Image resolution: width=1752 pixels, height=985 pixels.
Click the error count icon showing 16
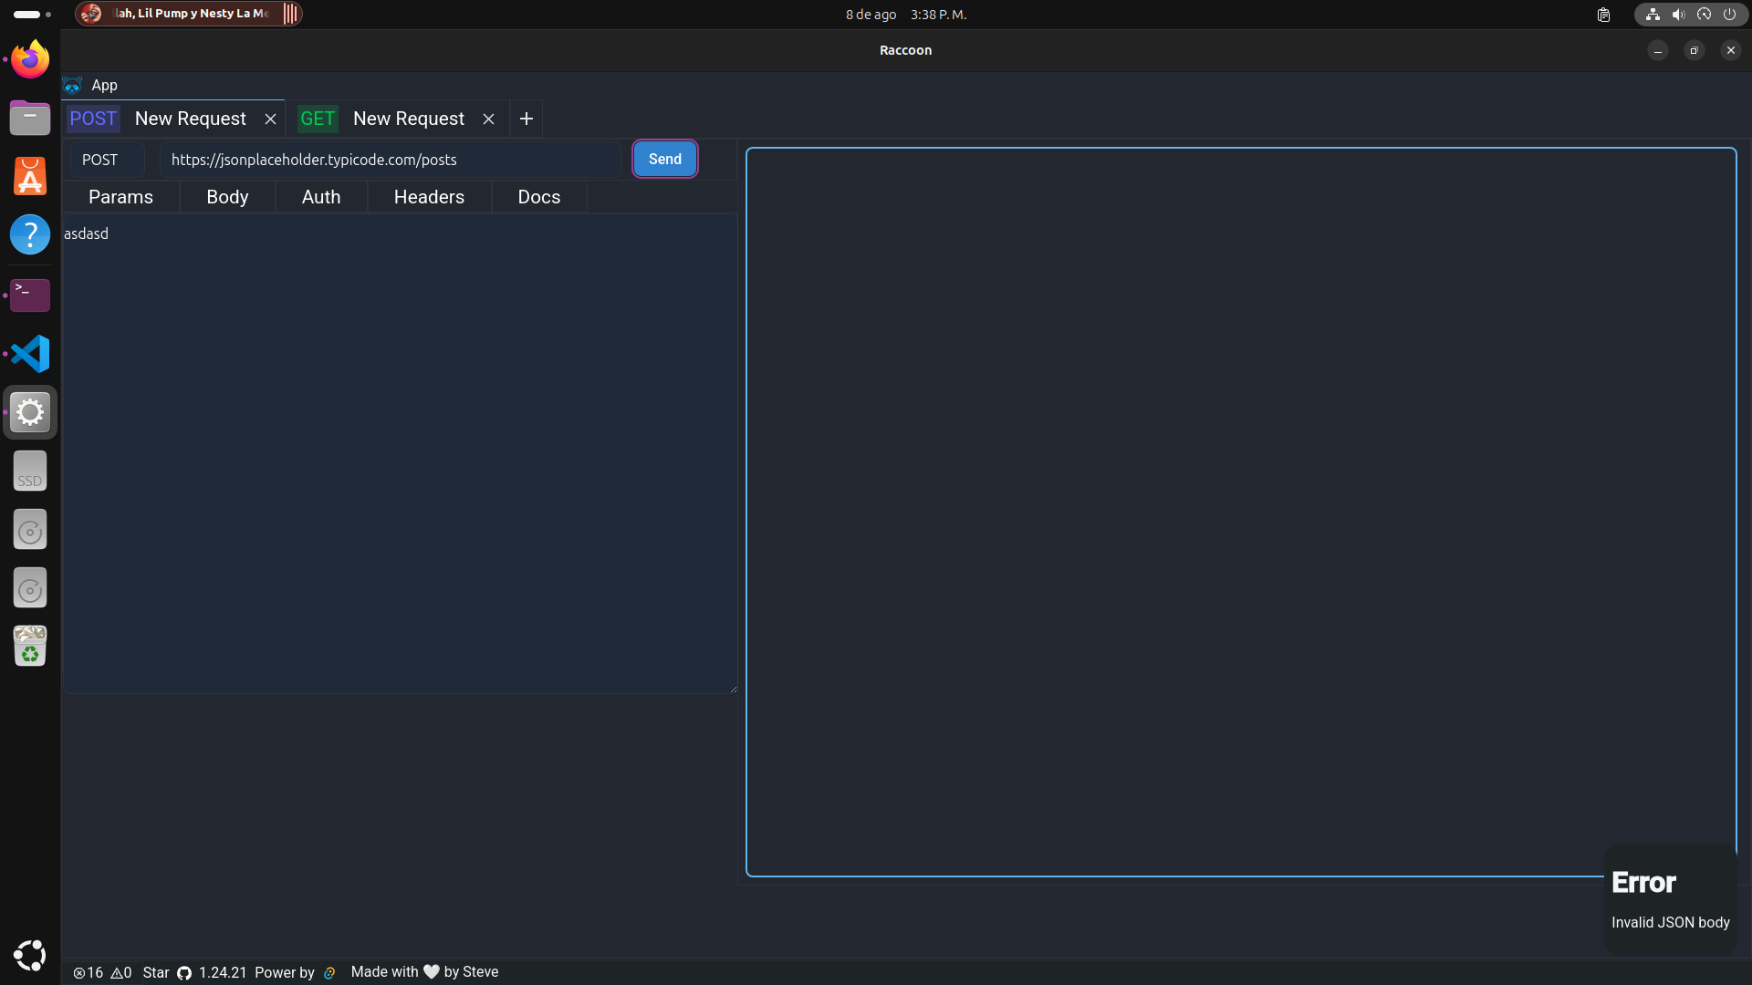(x=79, y=973)
